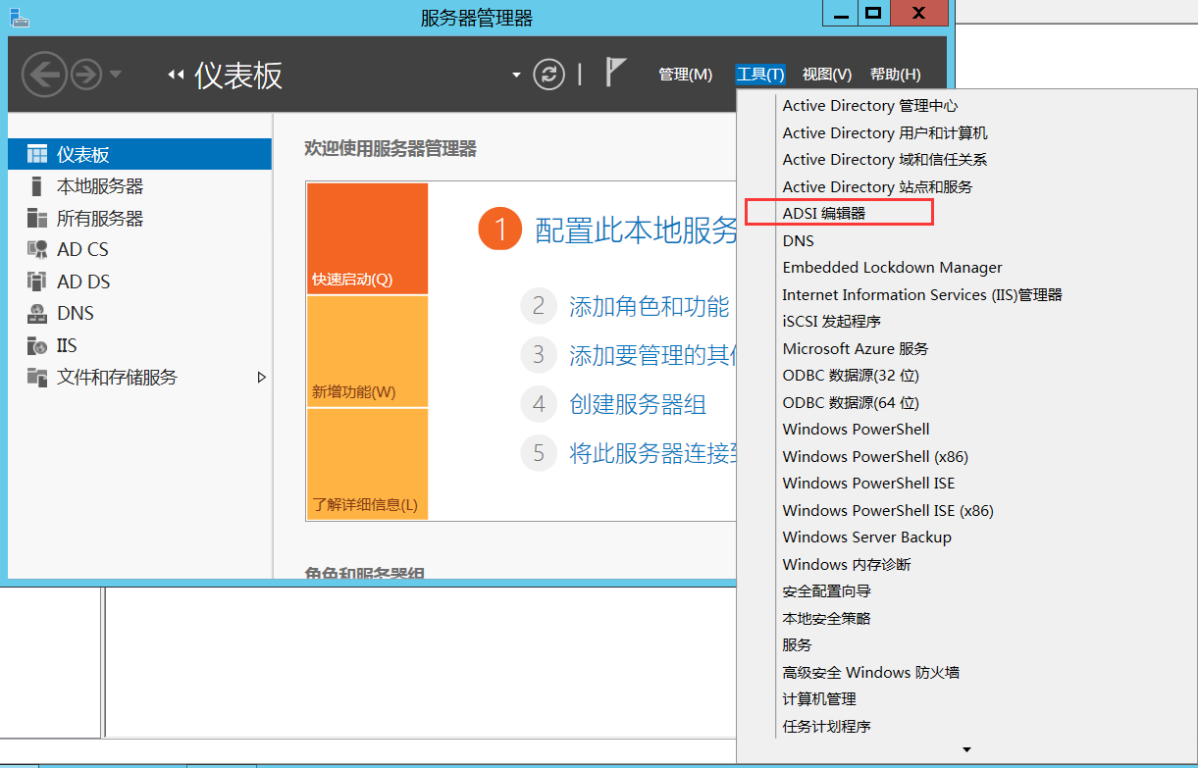Image resolution: width=1198 pixels, height=768 pixels.
Task: Click the refresh icon in header
Action: click(x=549, y=75)
